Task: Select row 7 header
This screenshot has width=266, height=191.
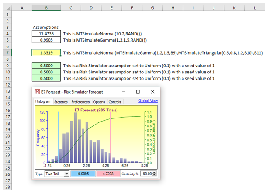Action: pos(7,53)
